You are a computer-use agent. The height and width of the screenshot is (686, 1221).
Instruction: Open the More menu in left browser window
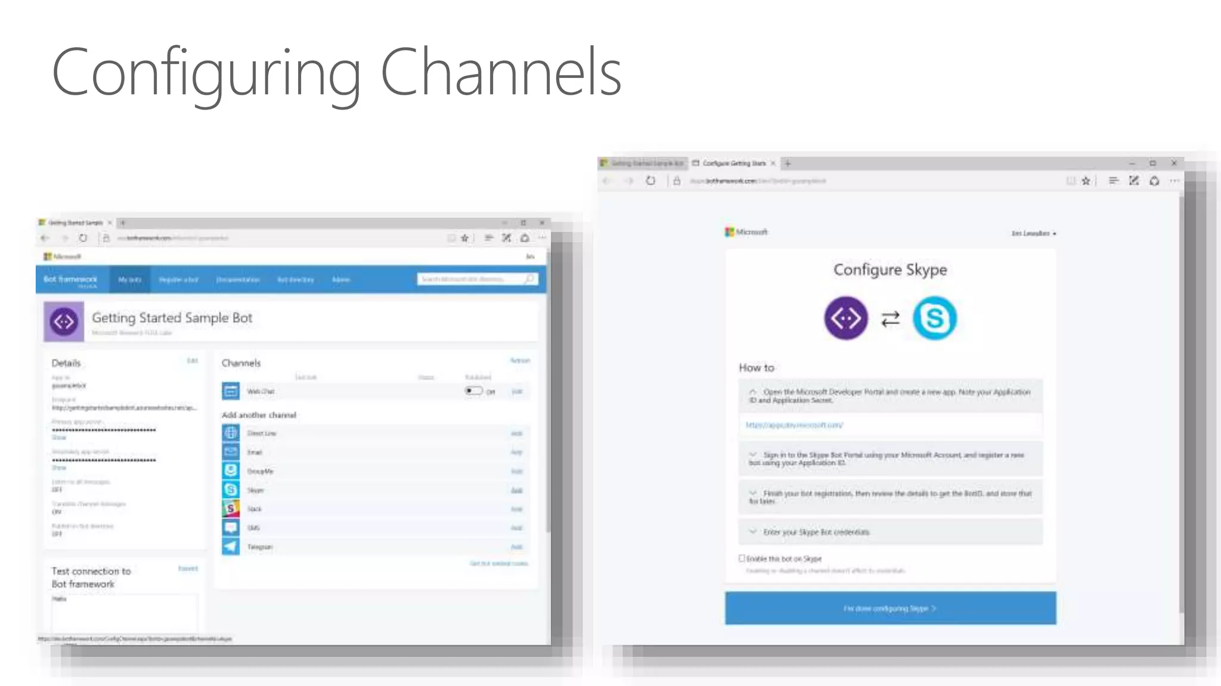pyautogui.click(x=542, y=238)
